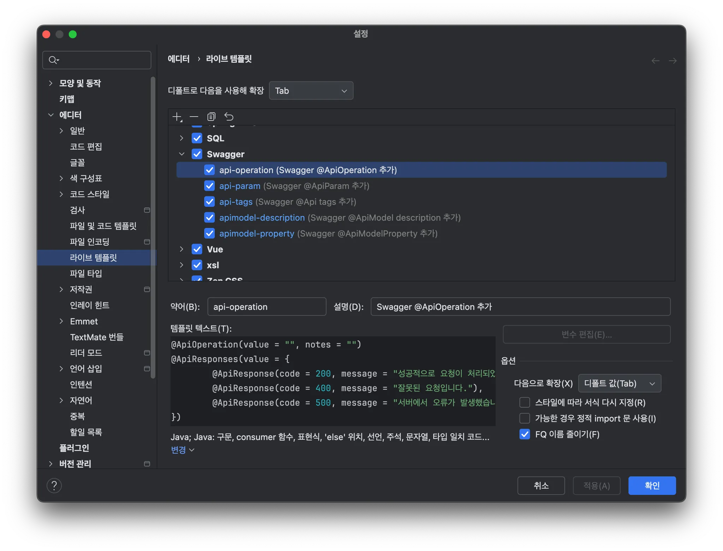Screen dimensions: 723x551
Task: Click the forward navigation arrow
Action: [673, 61]
